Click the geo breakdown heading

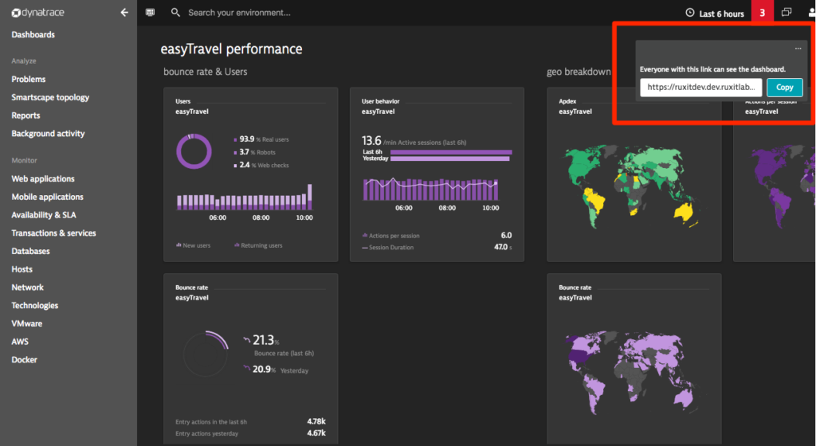[579, 72]
